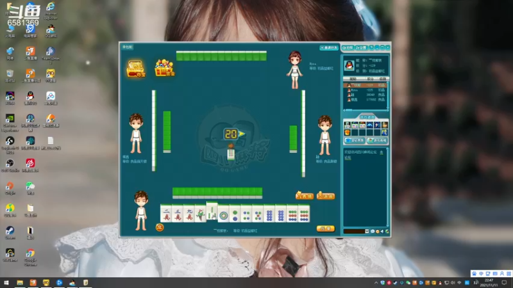Click the QQ penguin profile avatar
This screenshot has height=288, width=513.
[x=349, y=65]
